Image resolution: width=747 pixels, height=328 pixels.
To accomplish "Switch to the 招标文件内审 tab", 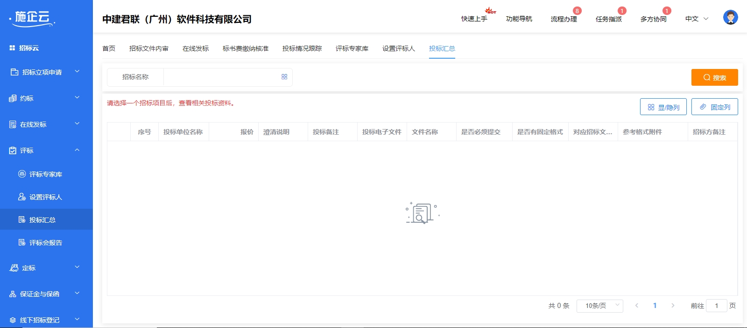I will [x=149, y=48].
